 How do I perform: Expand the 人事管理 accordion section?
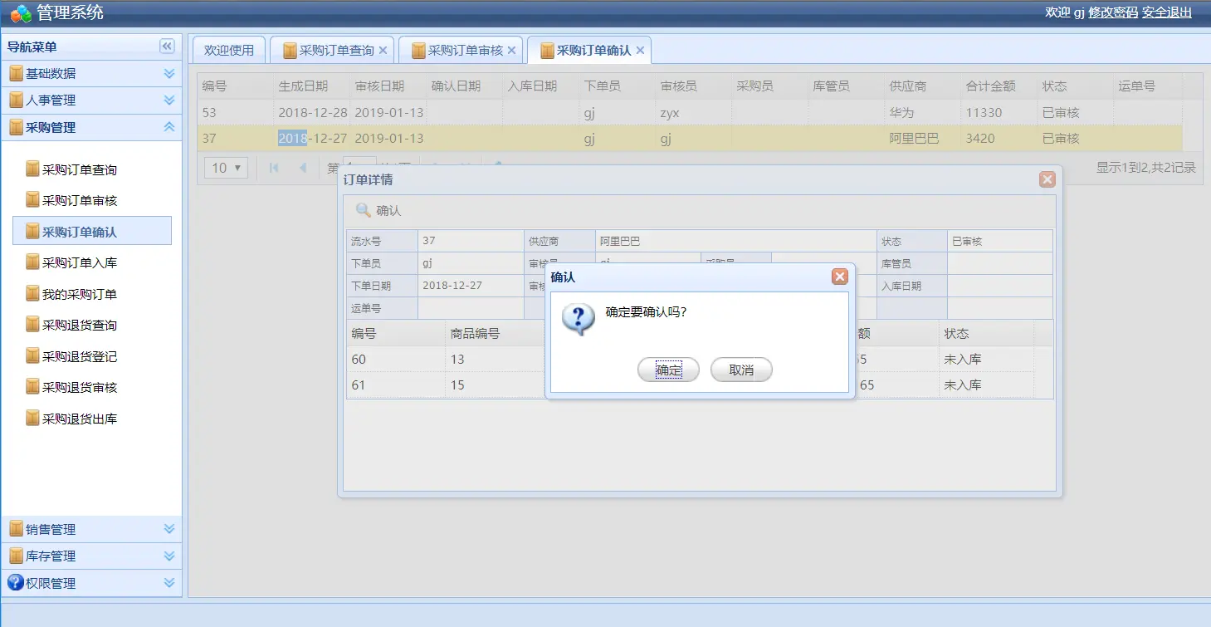[x=169, y=100]
